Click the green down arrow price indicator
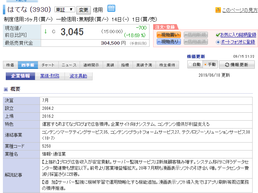The image size is (258, 193). point(45,31)
